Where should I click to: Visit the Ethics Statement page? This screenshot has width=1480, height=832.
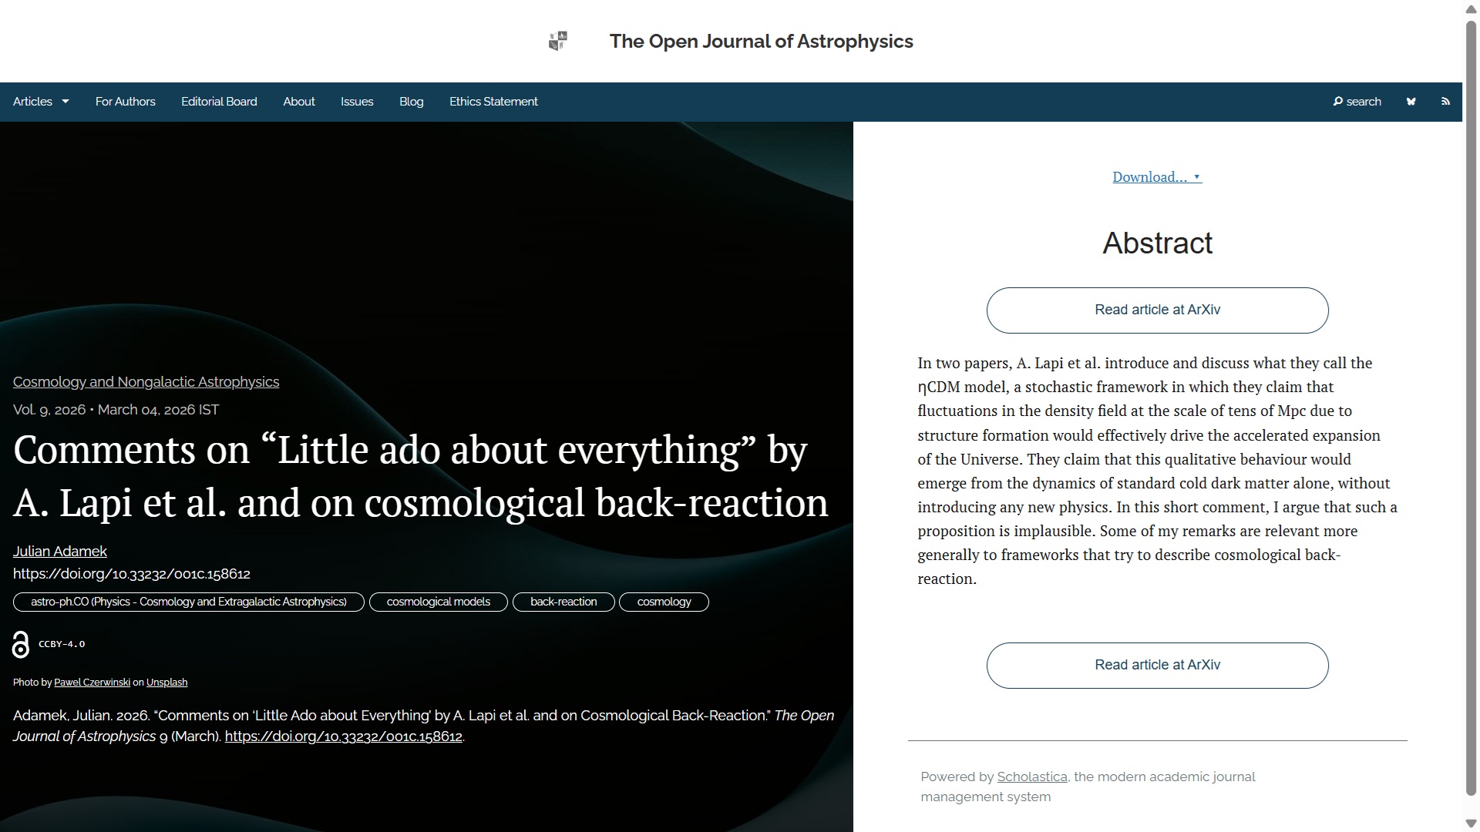pos(493,102)
